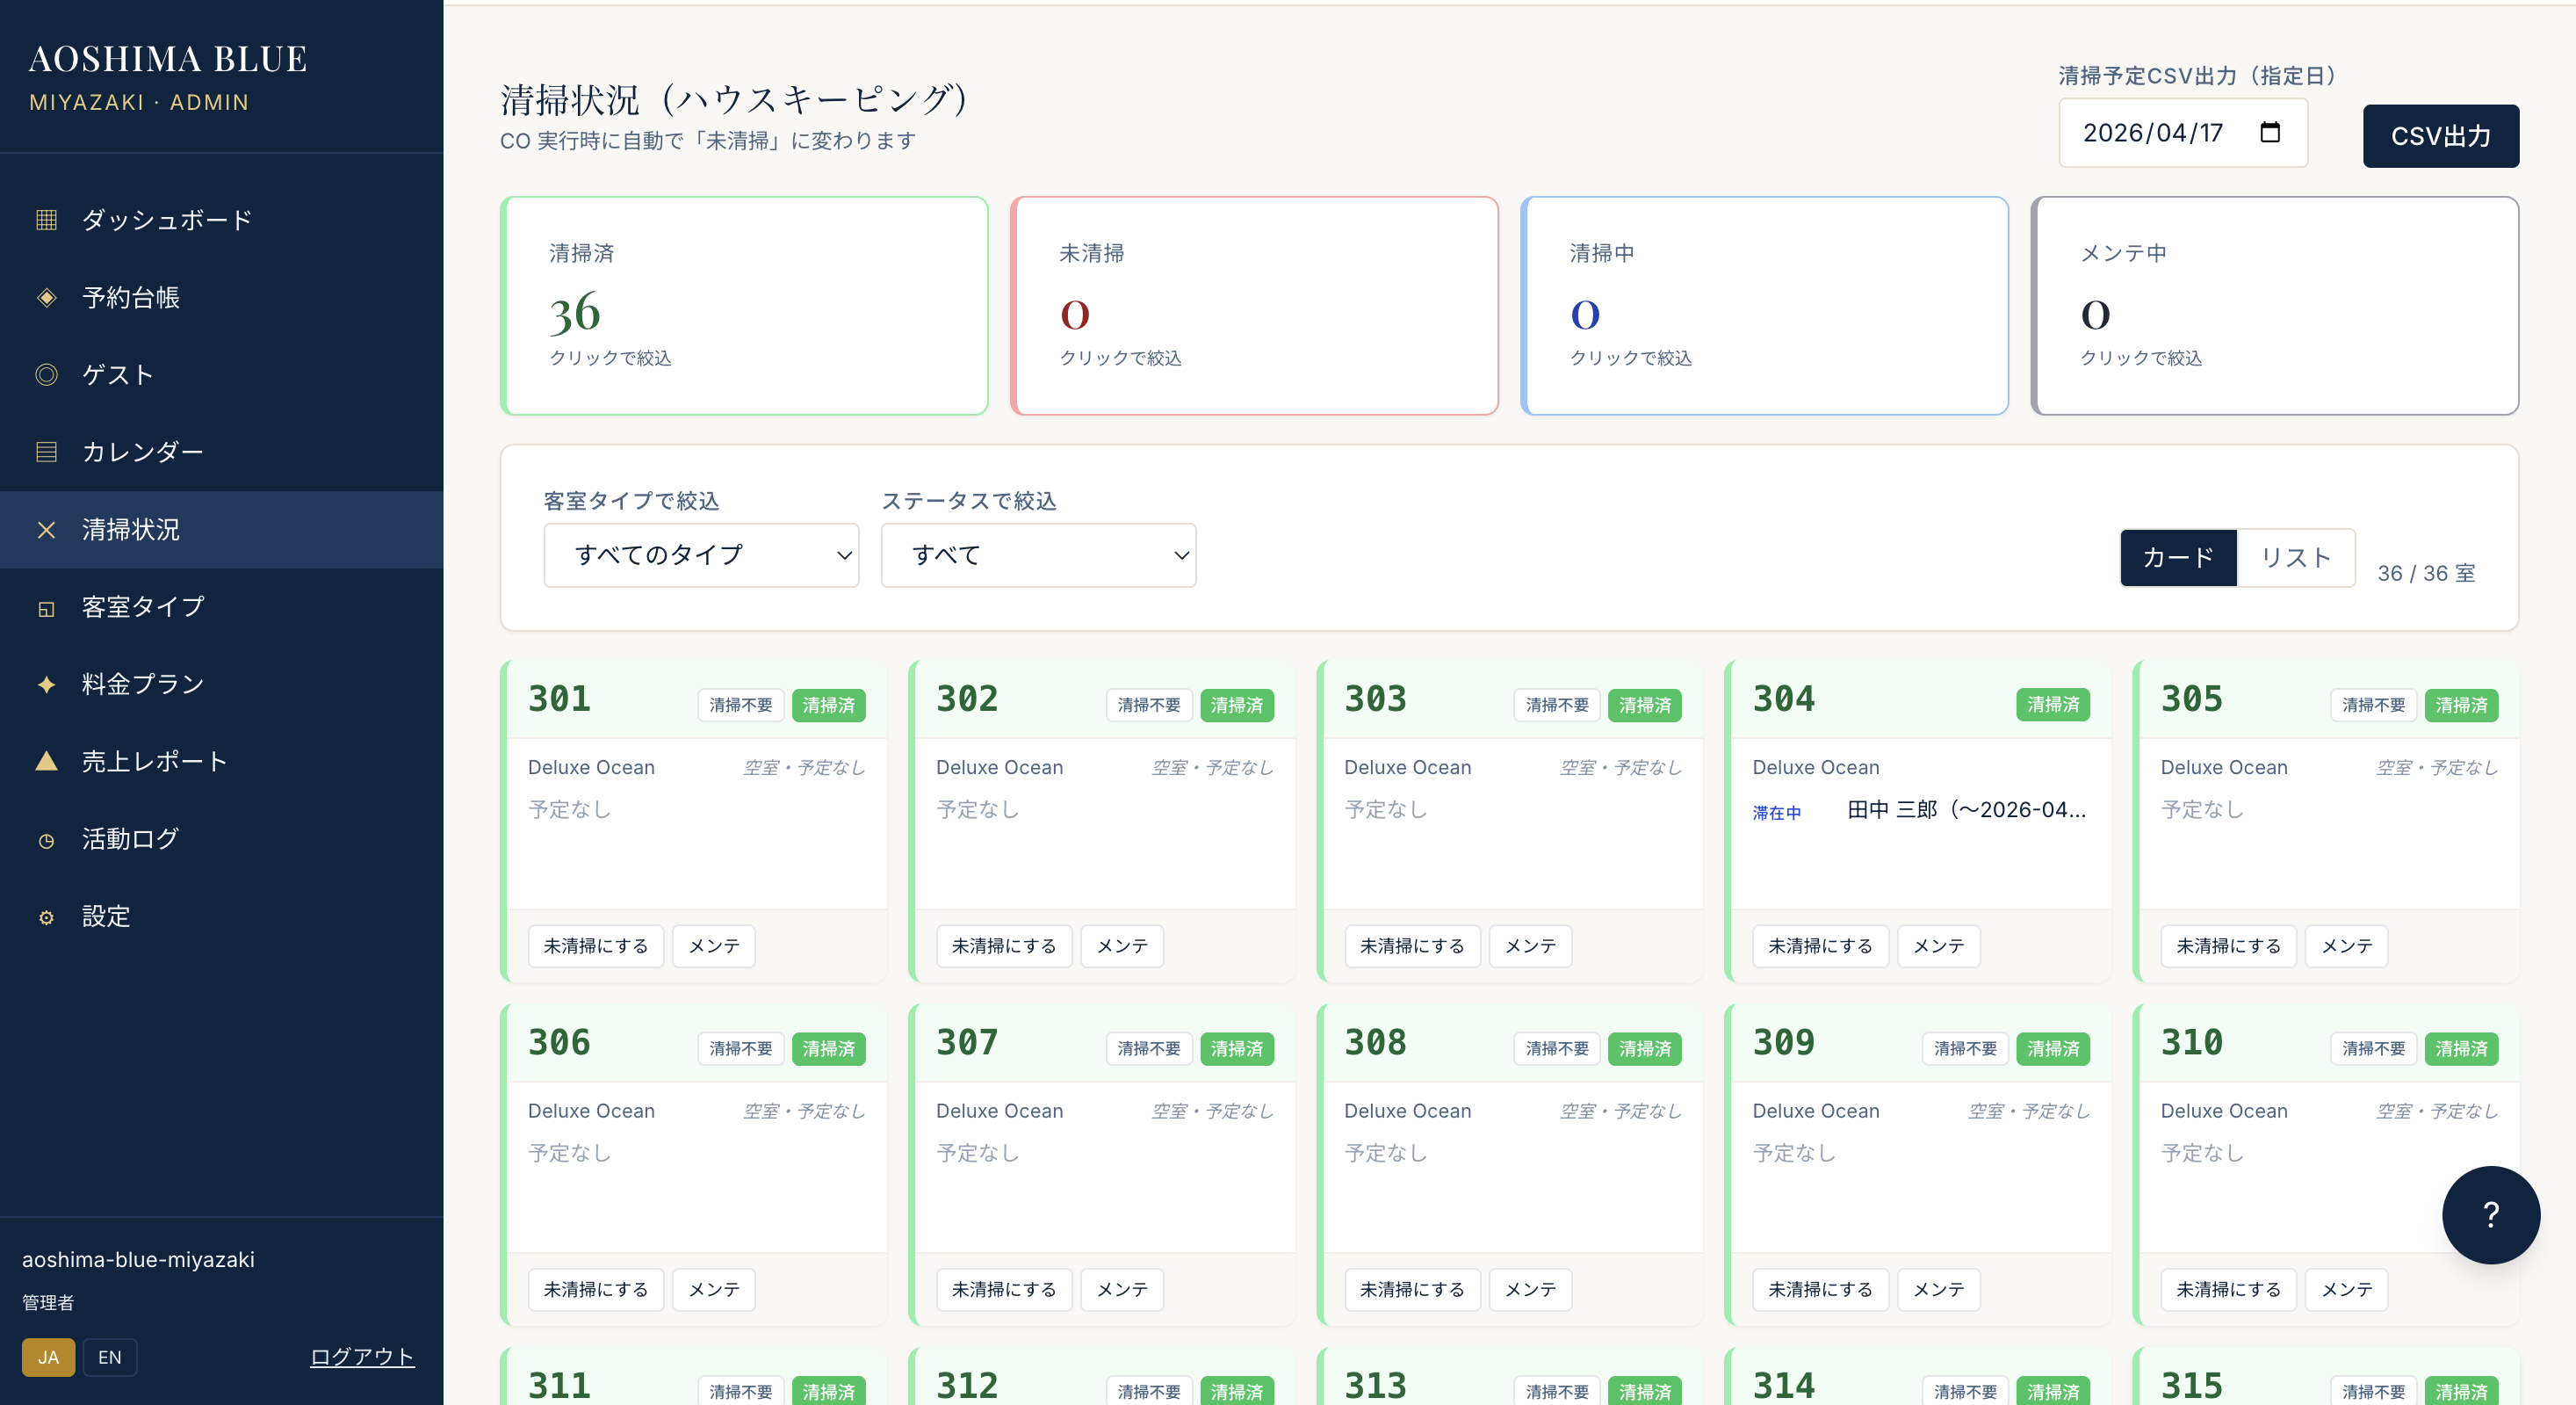Open 客室タイプ in the sidebar
The height and width of the screenshot is (1405, 2576).
pos(221,606)
